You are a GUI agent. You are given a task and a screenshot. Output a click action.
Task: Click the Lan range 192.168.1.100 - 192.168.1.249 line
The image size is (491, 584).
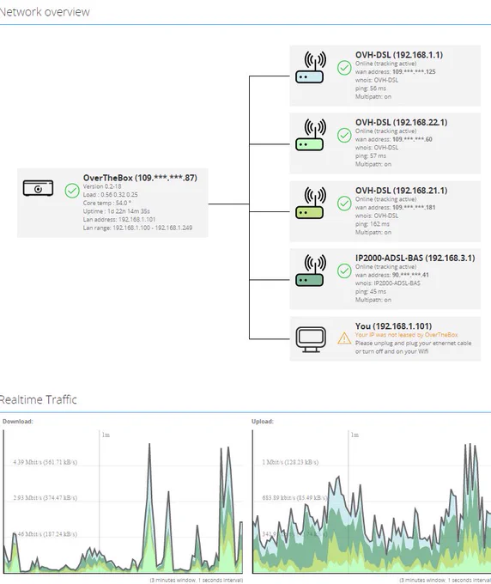tap(137, 228)
